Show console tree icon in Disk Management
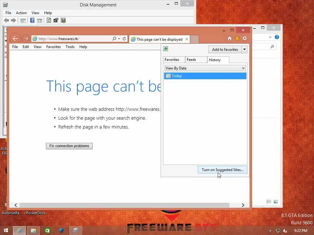 click(23, 20)
